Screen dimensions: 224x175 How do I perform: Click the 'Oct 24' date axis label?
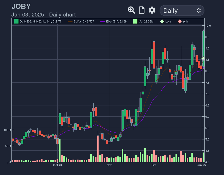click(x=58, y=165)
